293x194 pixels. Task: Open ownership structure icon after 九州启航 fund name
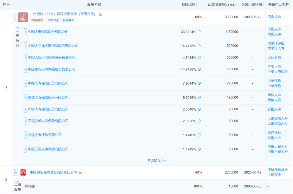(100, 14)
